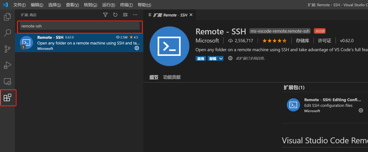Clear extension search results icon
Viewport: 368px width, 152px height.
coord(125,15)
